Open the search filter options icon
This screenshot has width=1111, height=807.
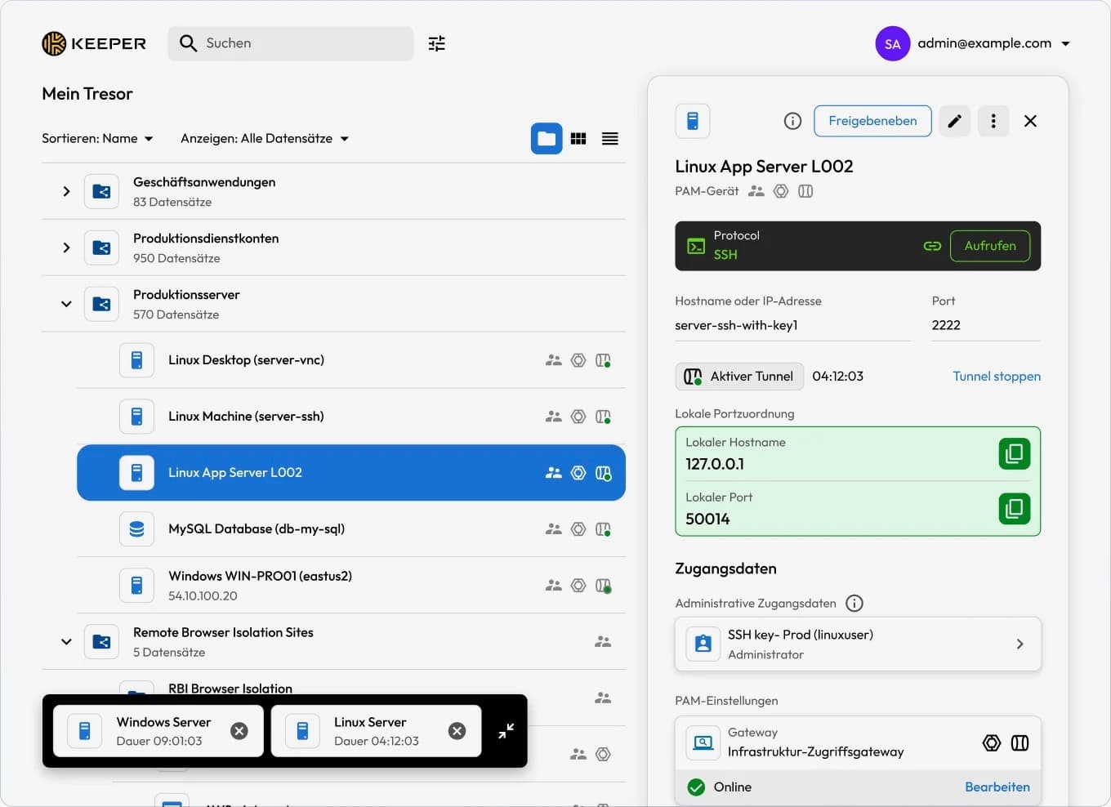[437, 43]
